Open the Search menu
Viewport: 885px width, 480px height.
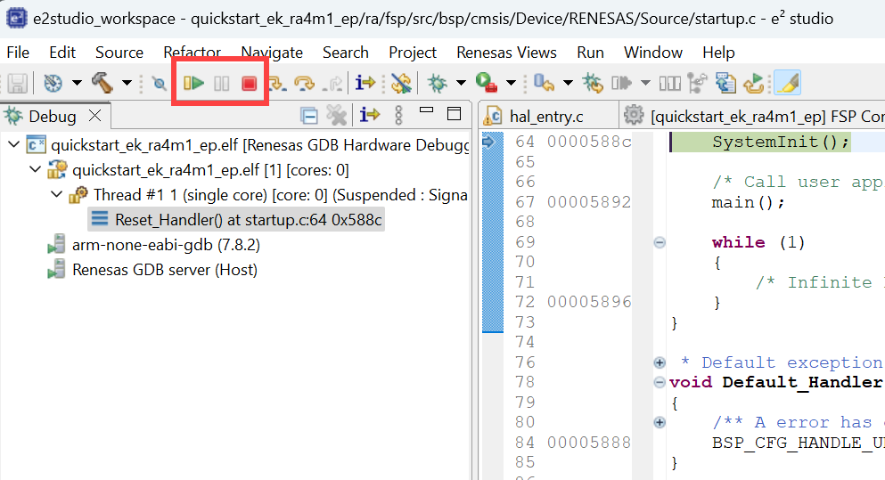click(x=346, y=53)
